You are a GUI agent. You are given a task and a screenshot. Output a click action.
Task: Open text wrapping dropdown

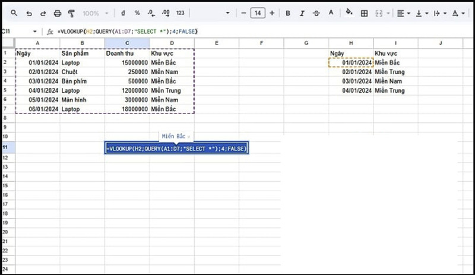coord(440,13)
